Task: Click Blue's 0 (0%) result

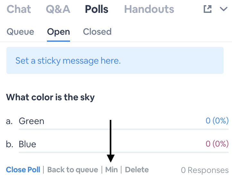Action: pos(217,143)
